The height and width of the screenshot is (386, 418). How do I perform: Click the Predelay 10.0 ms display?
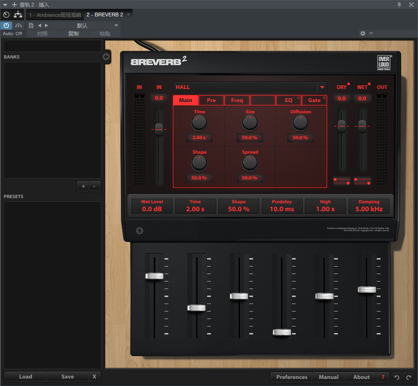(282, 206)
